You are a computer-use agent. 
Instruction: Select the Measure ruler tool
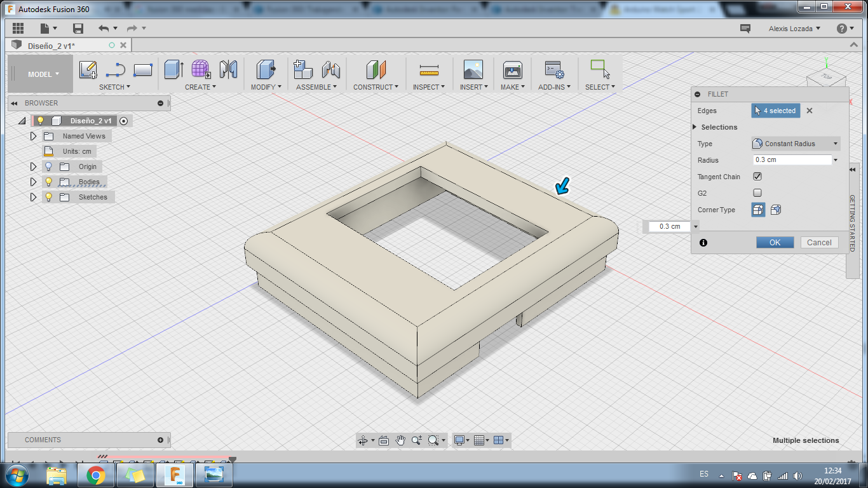coord(430,69)
